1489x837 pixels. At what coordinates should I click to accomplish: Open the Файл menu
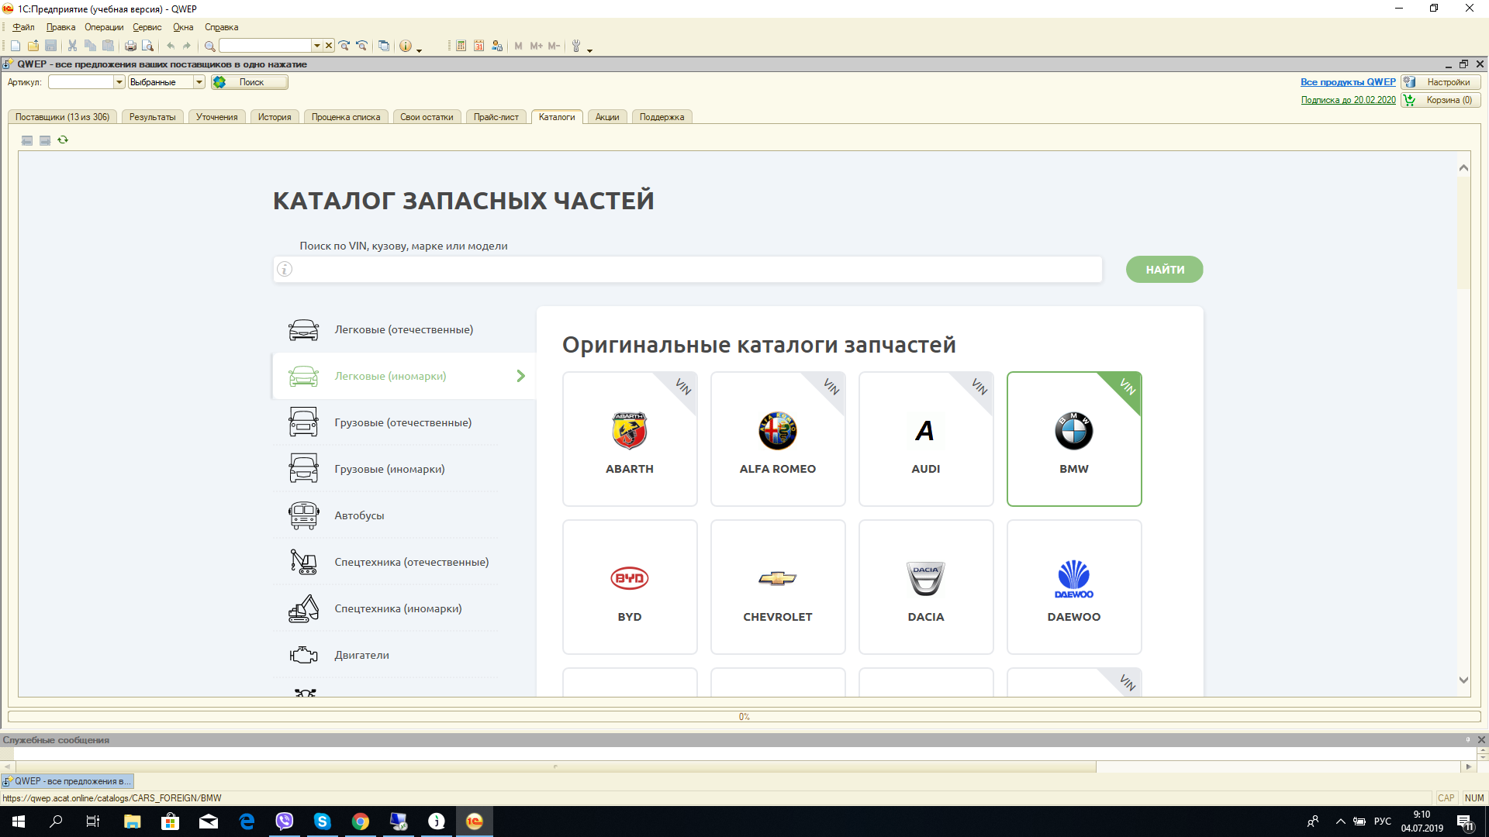[x=23, y=27]
